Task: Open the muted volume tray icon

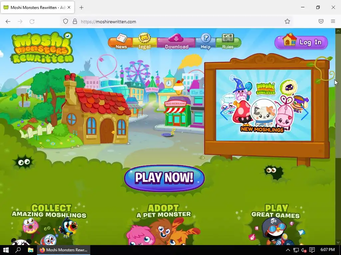Action: [304, 250]
